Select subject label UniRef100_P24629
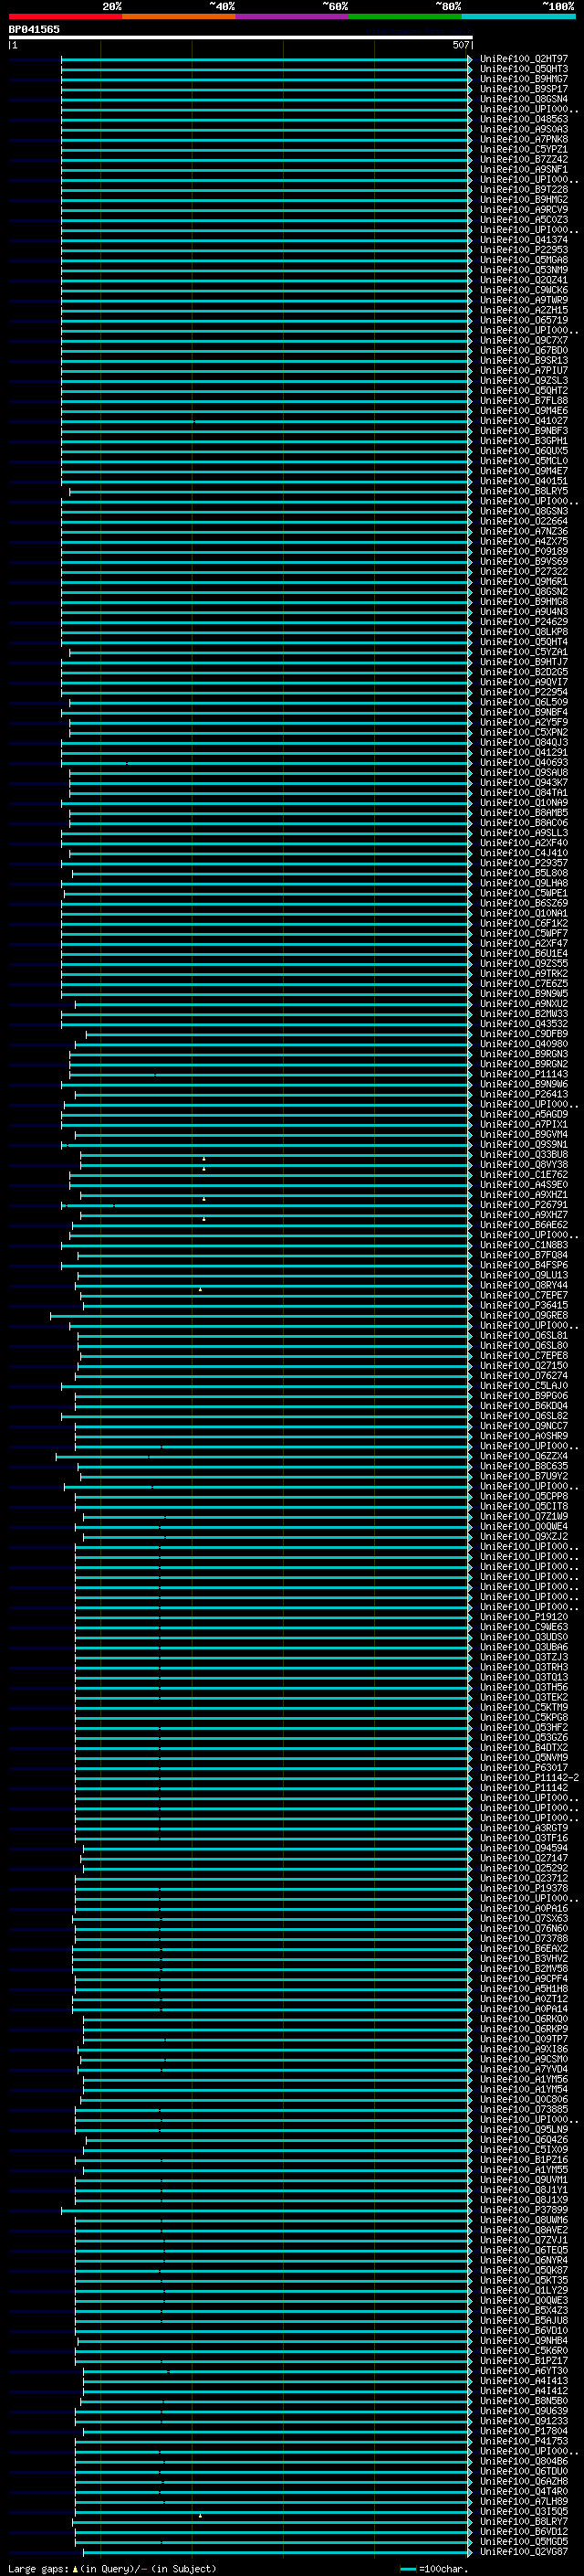Screen dimensions: 584x2576 pyautogui.click(x=524, y=622)
